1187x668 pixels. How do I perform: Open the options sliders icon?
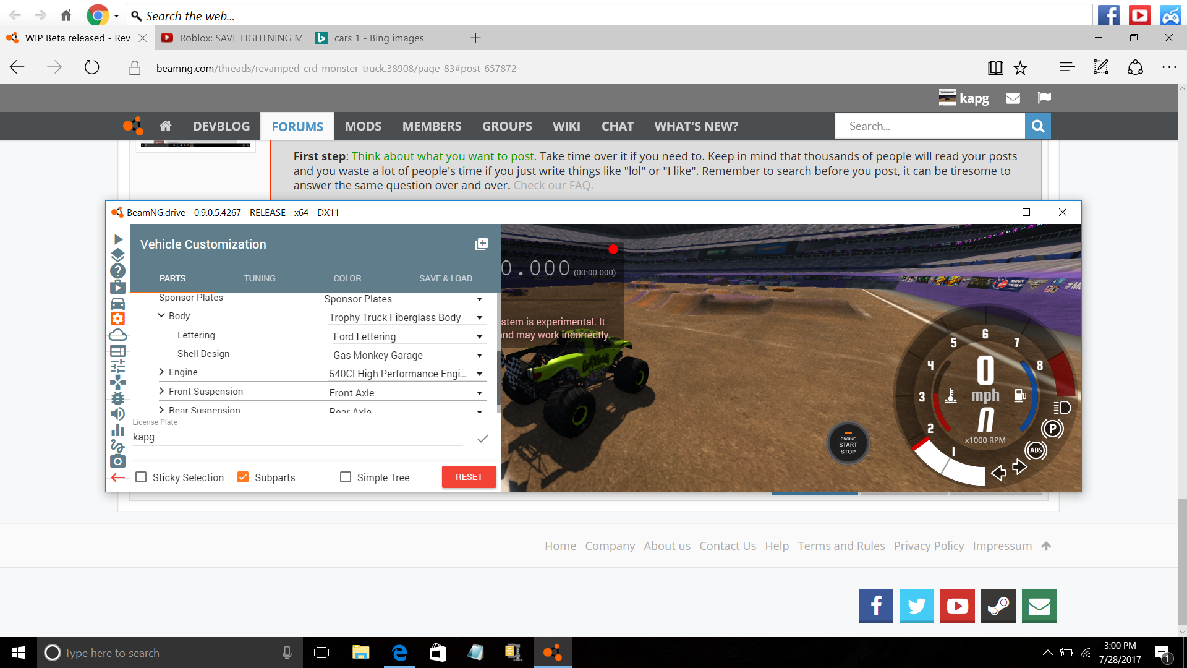point(118,366)
